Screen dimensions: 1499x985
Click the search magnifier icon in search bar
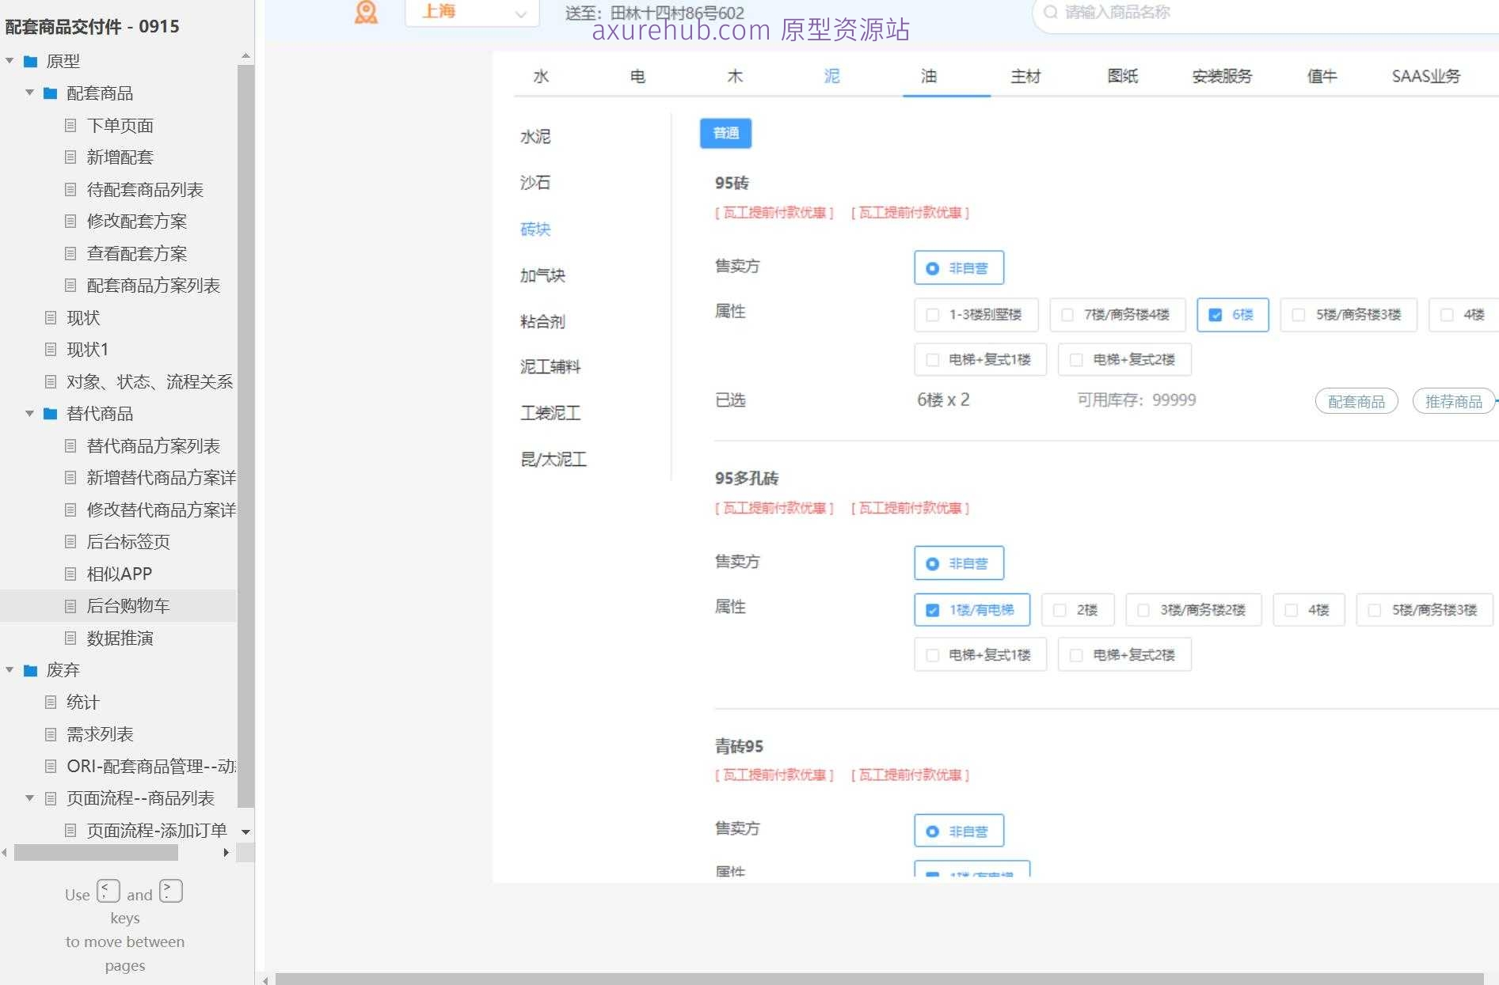point(1050,12)
